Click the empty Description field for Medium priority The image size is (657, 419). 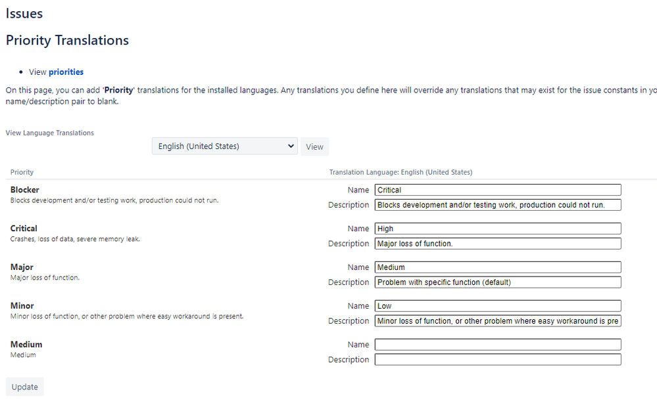click(498, 359)
